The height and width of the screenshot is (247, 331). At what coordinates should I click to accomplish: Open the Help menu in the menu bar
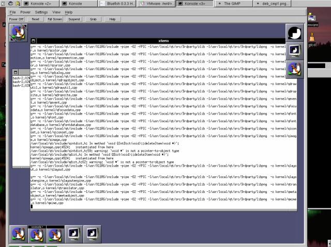coord(69,12)
